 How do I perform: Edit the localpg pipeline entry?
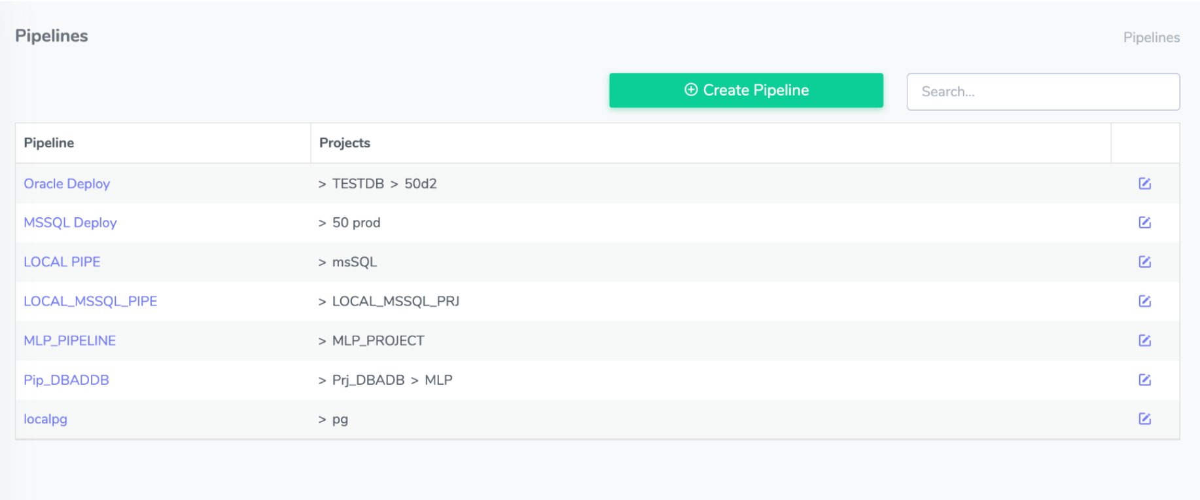(x=1144, y=419)
